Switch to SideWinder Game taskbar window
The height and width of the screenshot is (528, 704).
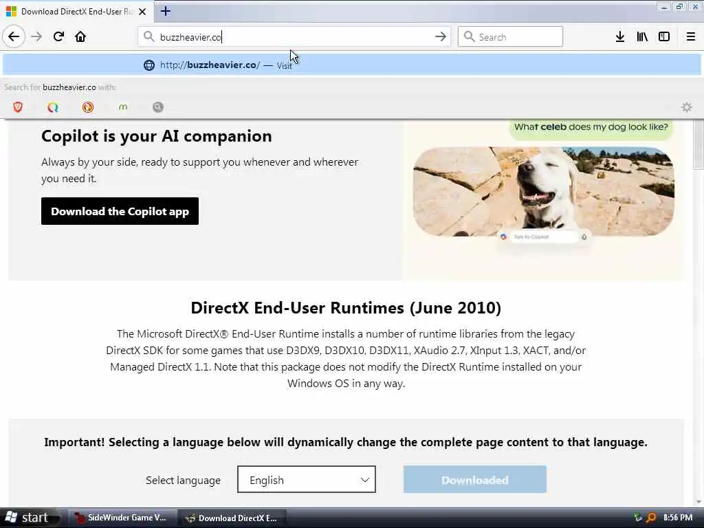tap(122, 518)
